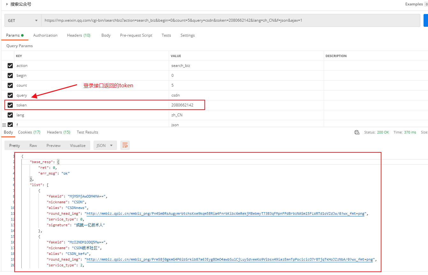428x275 pixels.
Task: Click the Status 200 OK indicator
Action: coord(377,132)
